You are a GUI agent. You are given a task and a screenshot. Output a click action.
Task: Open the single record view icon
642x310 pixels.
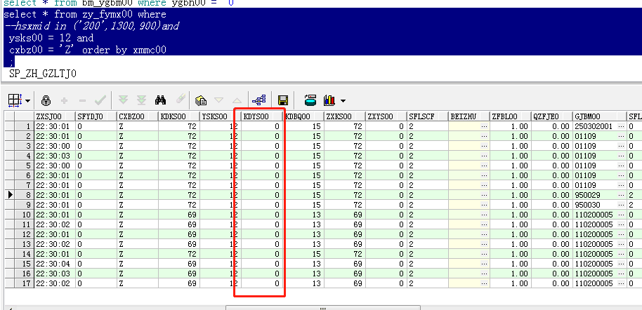[x=201, y=100]
